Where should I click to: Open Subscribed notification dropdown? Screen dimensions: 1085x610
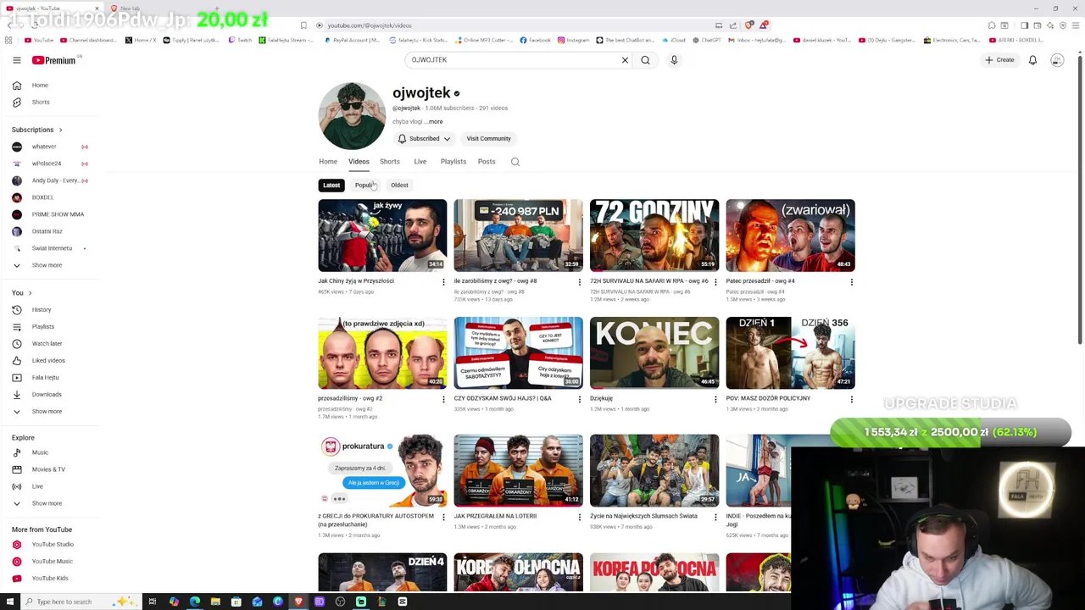pyautogui.click(x=425, y=139)
